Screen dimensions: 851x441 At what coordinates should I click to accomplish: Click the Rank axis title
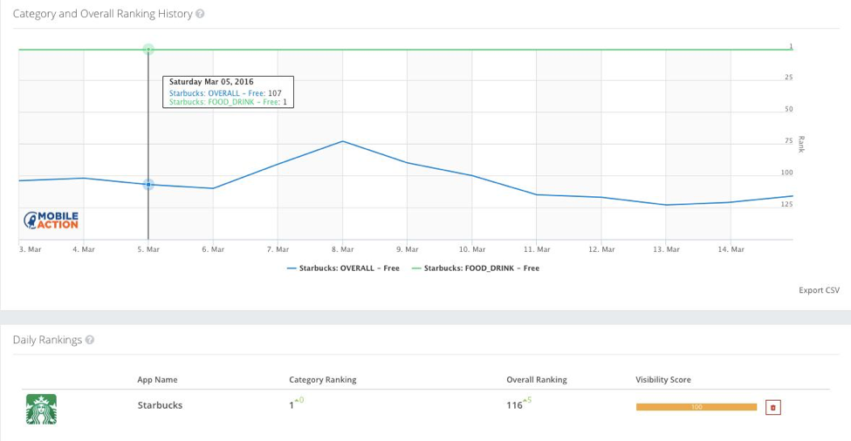click(x=801, y=144)
